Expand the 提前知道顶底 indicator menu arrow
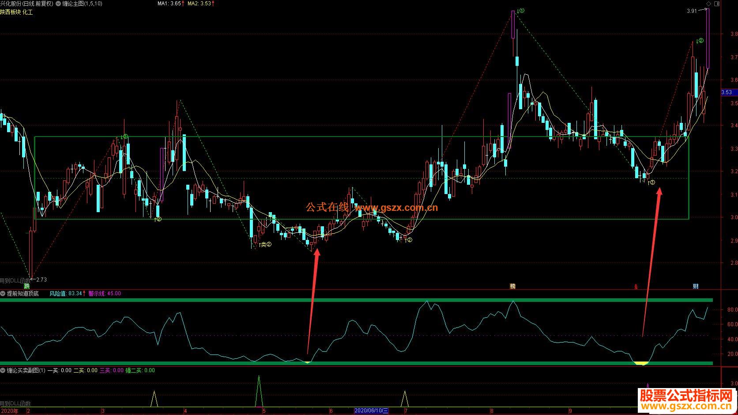This screenshot has width=738, height=415. pyautogui.click(x=3, y=293)
